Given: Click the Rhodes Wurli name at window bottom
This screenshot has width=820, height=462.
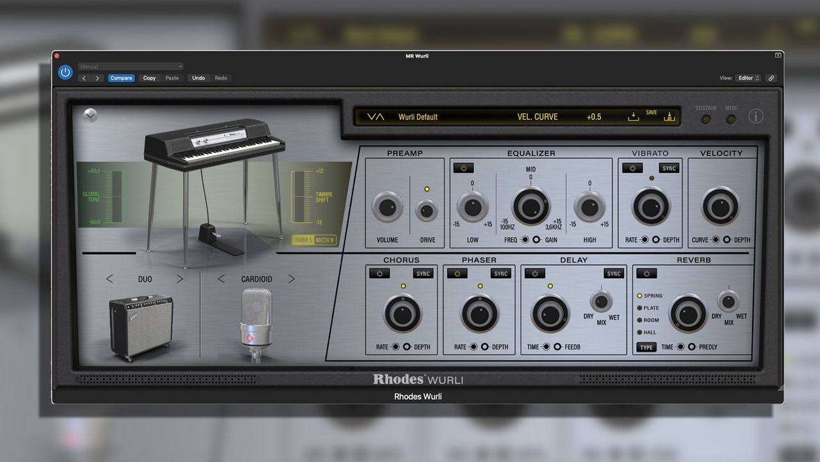Looking at the screenshot, I should point(418,397).
